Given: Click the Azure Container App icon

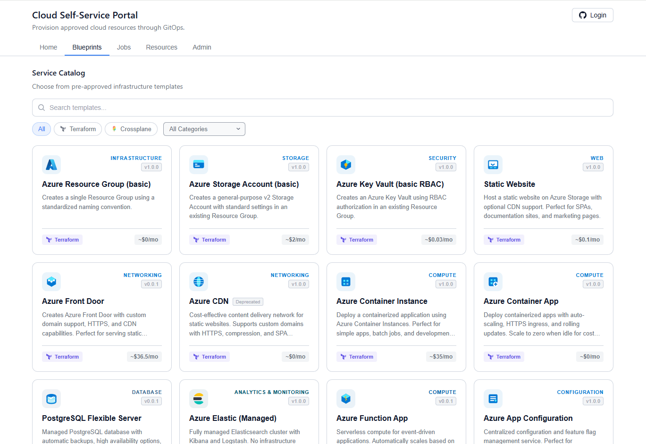Looking at the screenshot, I should coord(493,282).
